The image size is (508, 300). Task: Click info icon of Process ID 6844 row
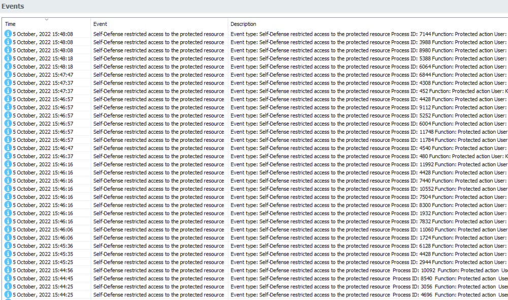[x=8, y=74]
